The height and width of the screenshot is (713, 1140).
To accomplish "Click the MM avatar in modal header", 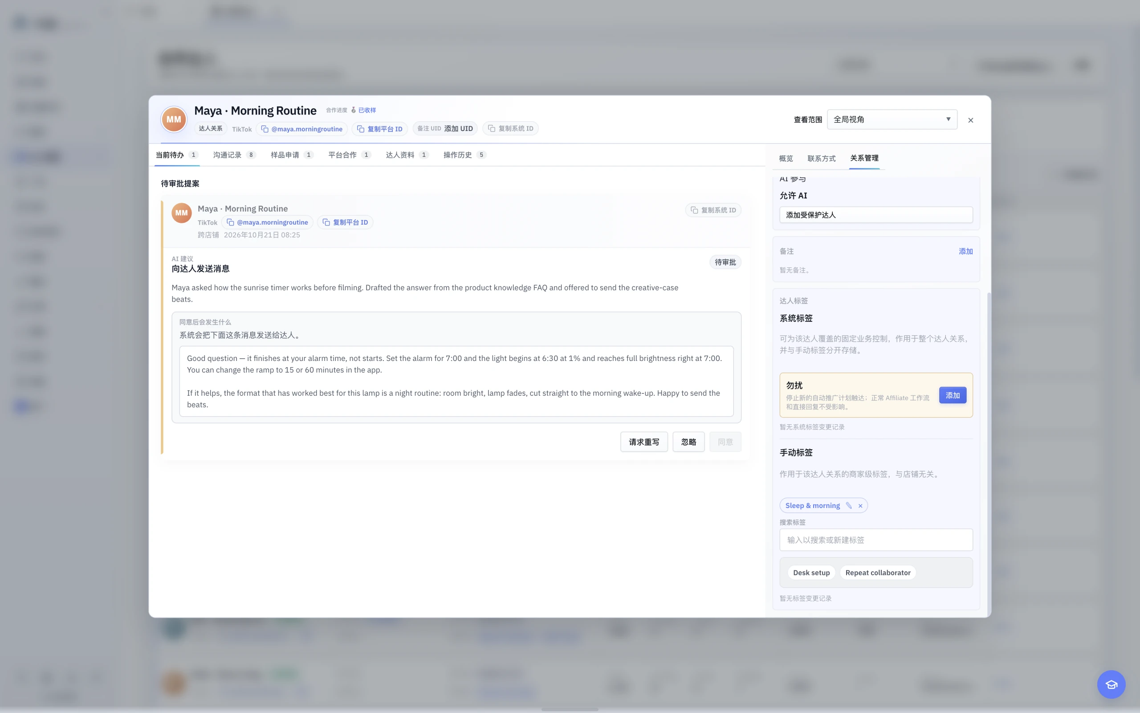I will pos(174,119).
